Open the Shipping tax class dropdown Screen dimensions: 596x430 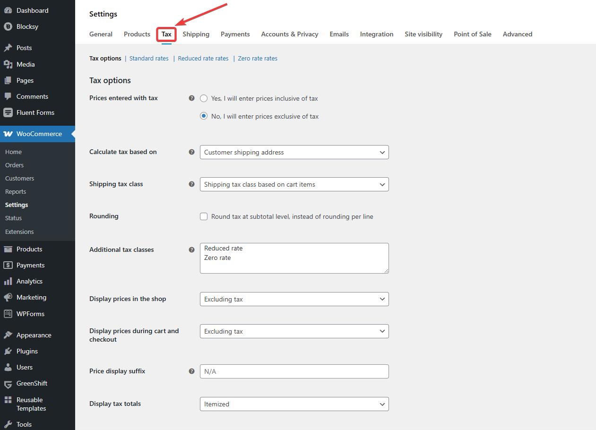pyautogui.click(x=294, y=184)
